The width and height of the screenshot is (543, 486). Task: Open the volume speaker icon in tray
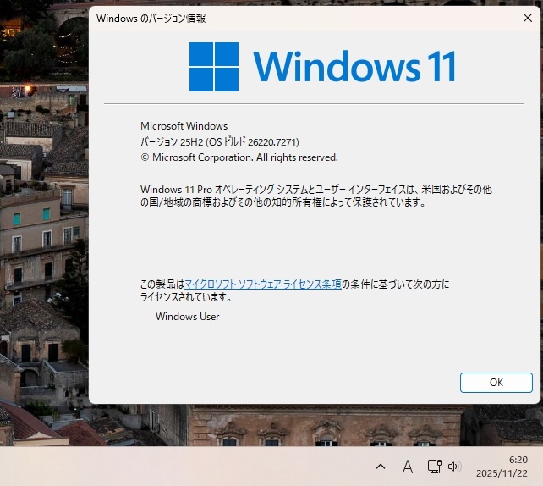tap(454, 467)
